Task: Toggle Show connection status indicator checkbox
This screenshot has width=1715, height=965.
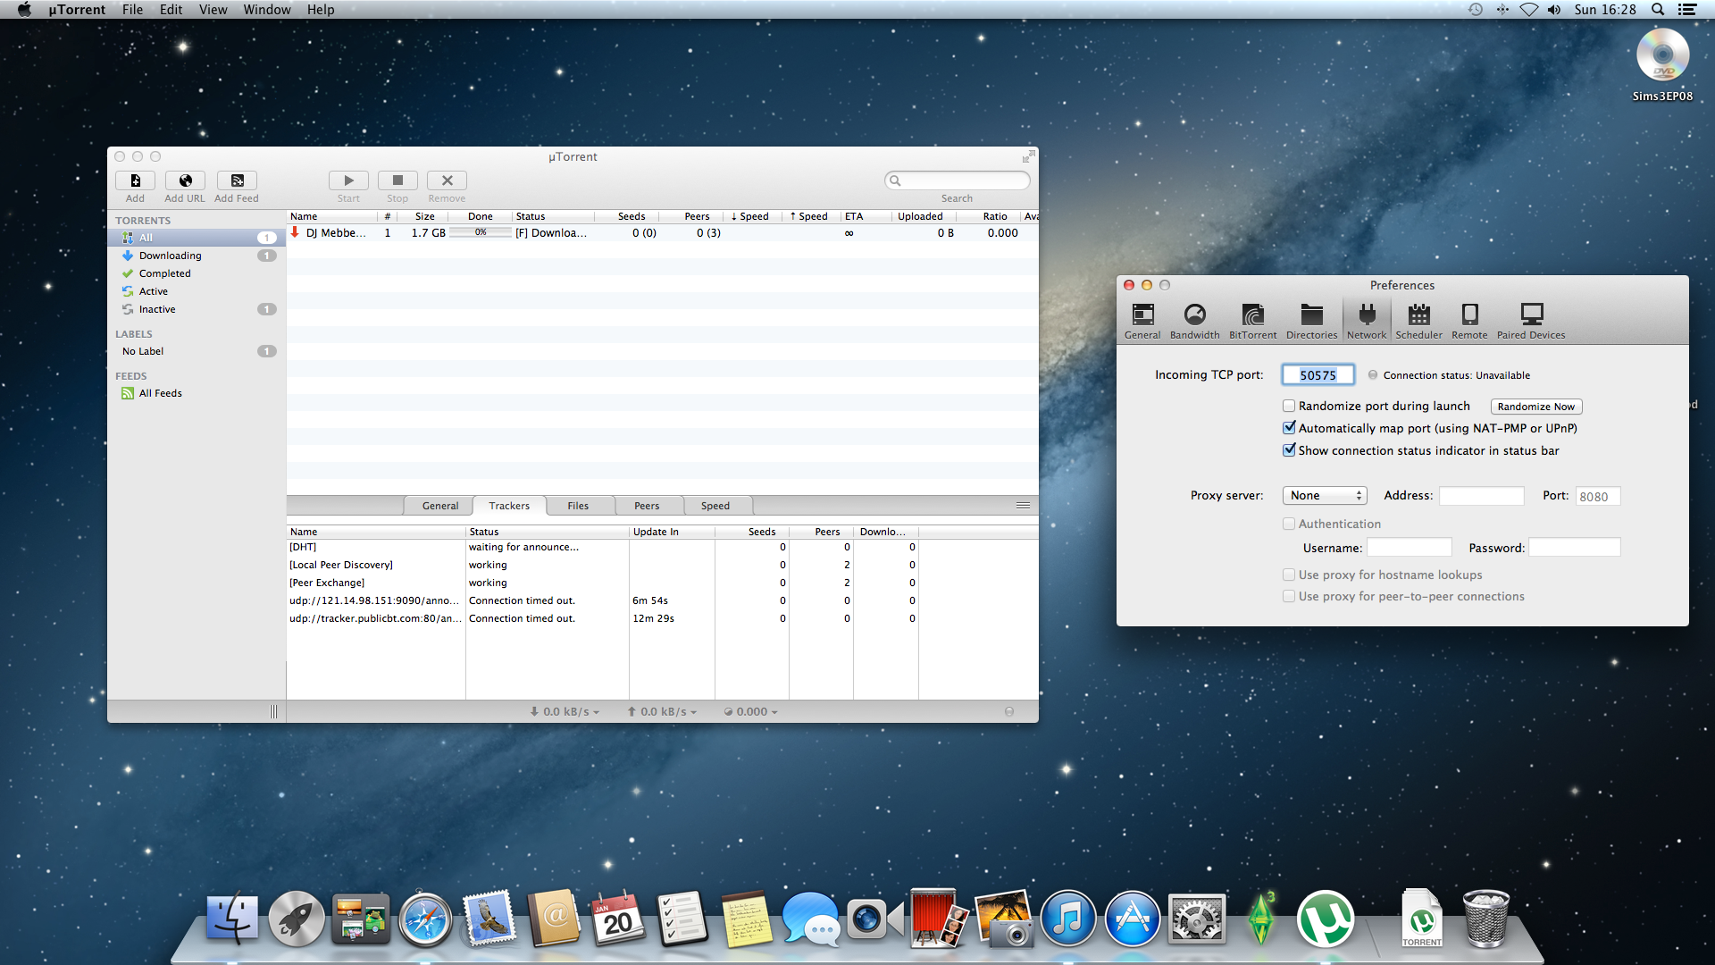Action: coord(1289,450)
